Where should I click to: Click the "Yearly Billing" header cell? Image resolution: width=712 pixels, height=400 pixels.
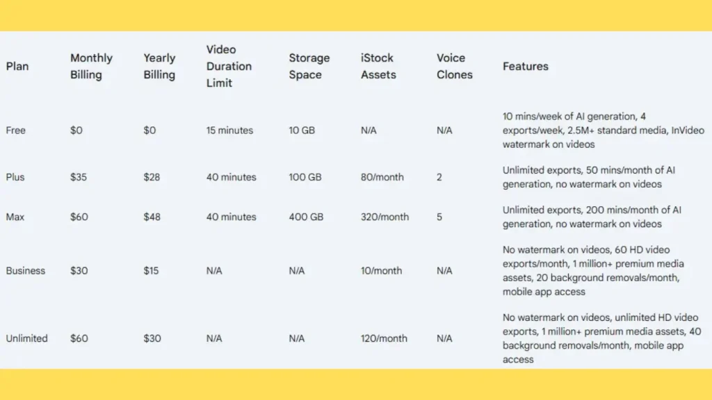(x=159, y=67)
